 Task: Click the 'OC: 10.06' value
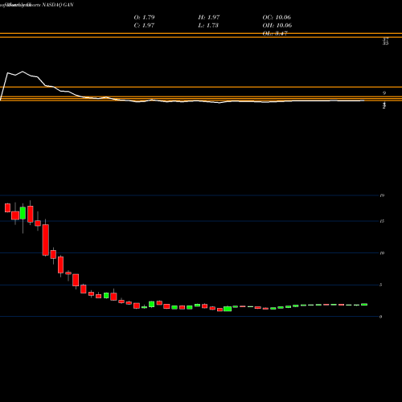(x=277, y=17)
